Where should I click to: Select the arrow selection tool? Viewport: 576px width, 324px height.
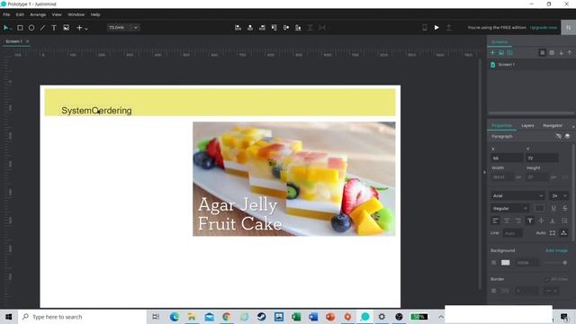click(6, 28)
